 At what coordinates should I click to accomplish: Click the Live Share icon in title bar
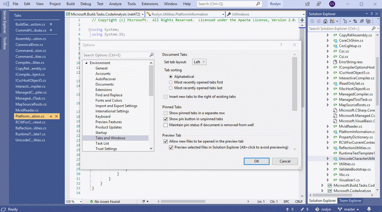coord(307,4)
